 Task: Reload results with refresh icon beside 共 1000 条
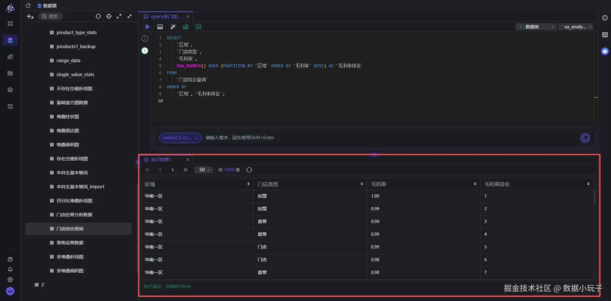coord(249,170)
